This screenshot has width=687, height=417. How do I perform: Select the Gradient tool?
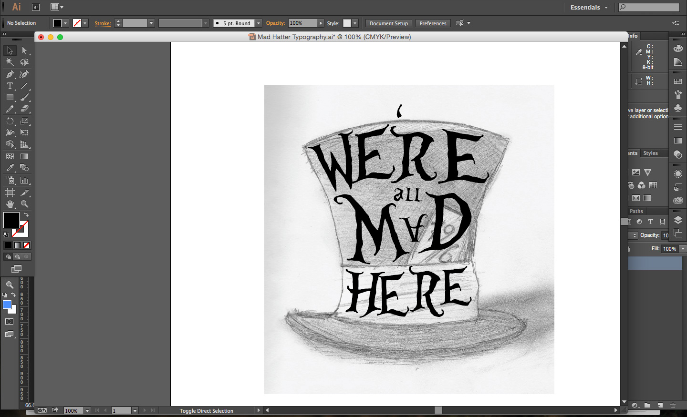24,156
